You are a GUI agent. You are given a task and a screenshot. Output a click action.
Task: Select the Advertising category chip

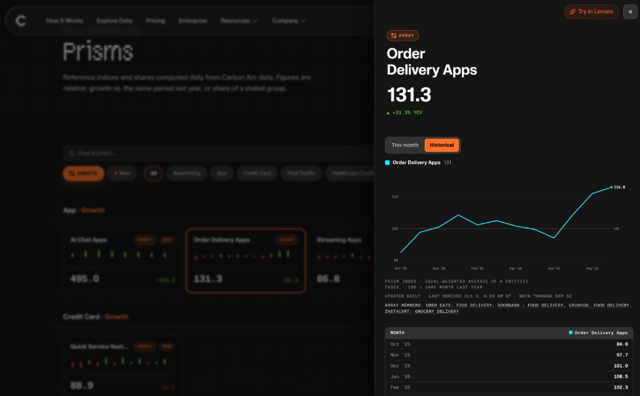point(186,173)
